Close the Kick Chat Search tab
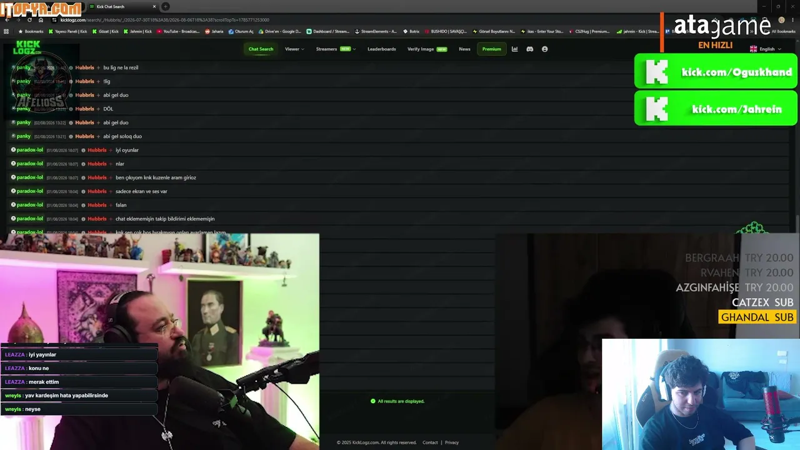 (154, 6)
